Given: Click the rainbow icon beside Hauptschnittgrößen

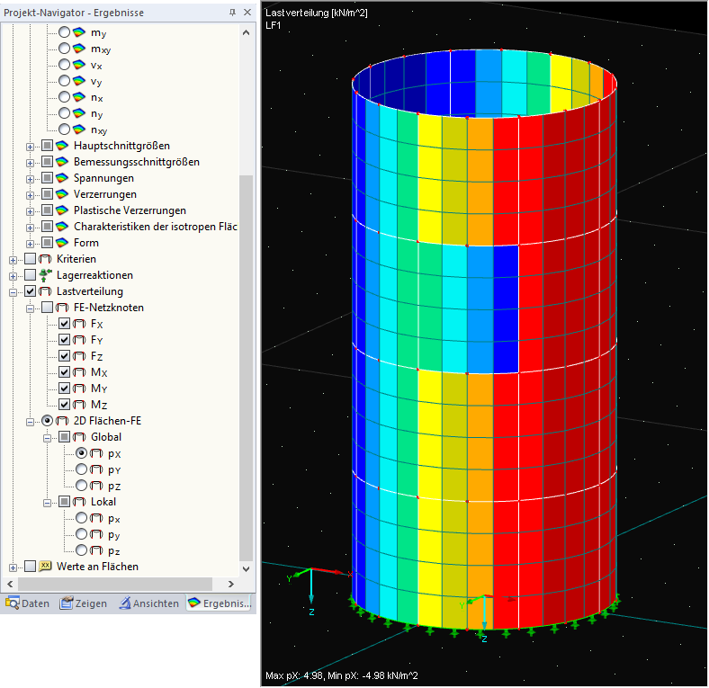Looking at the screenshot, I should pos(61,146).
